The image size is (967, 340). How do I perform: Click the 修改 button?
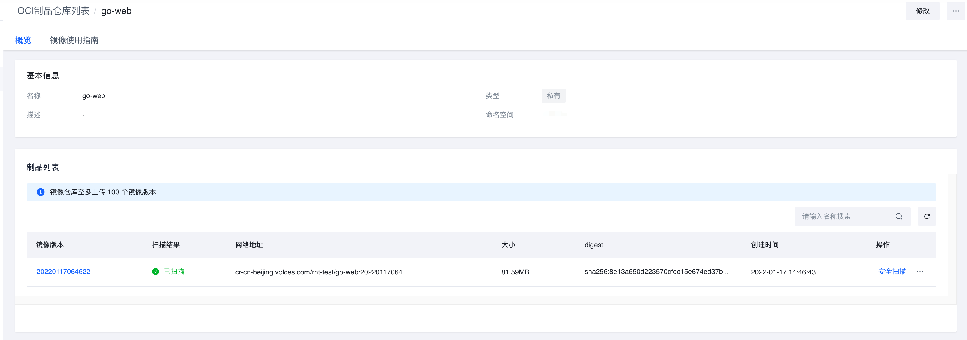pos(922,11)
